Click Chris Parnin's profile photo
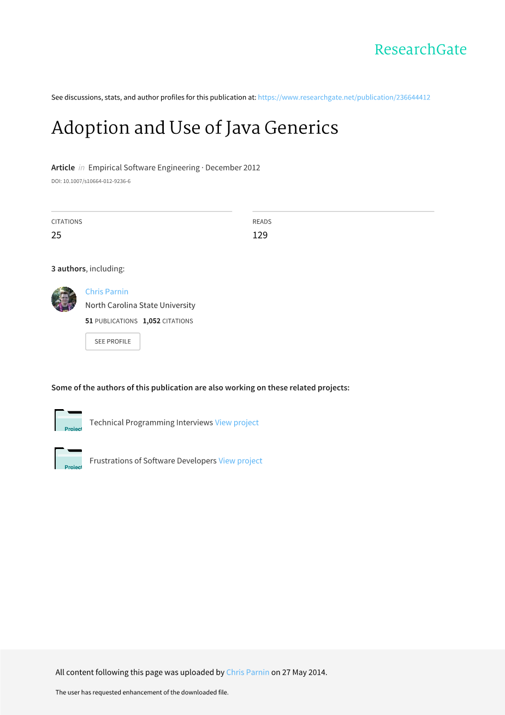 (x=64, y=299)
